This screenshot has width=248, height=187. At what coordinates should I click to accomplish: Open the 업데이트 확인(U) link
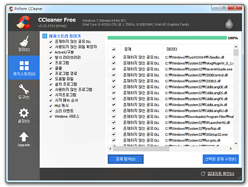[x=221, y=173]
